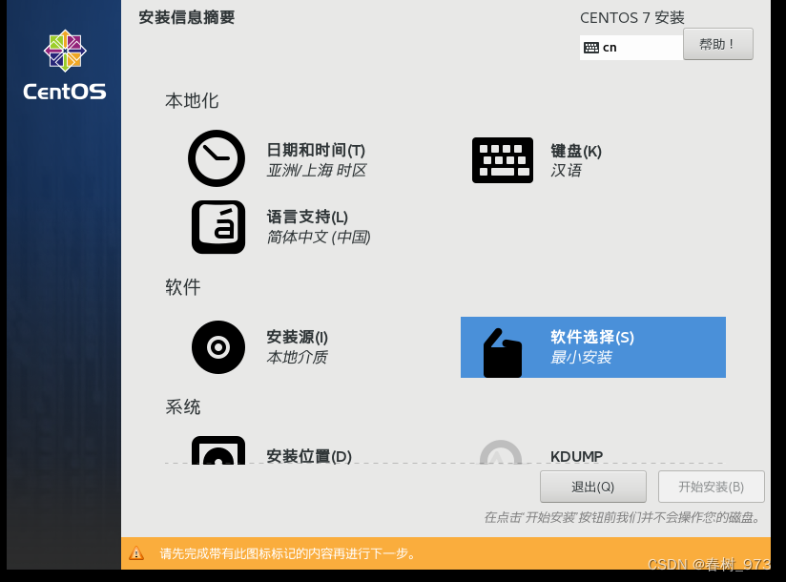Open the installation destination disk icon
The width and height of the screenshot is (786, 582).
coord(218,450)
